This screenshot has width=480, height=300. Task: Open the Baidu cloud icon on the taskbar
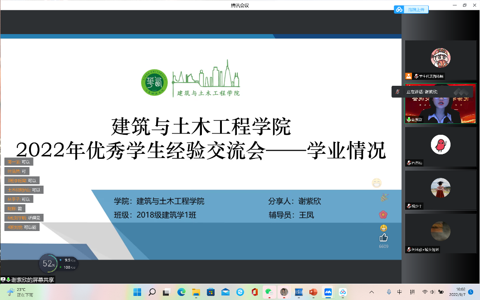pyautogui.click(x=343, y=292)
